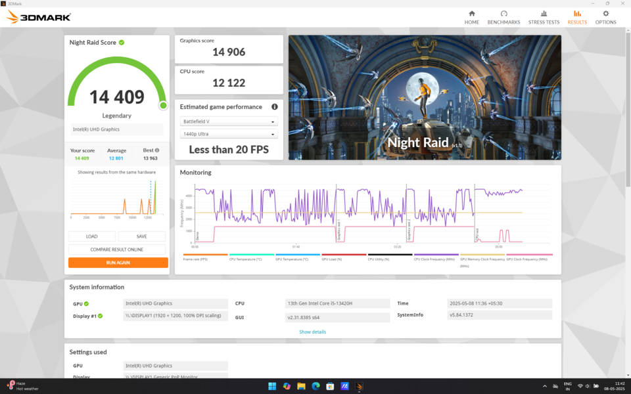Open the estimated game performance info icon
631x394 pixels.
pyautogui.click(x=275, y=106)
